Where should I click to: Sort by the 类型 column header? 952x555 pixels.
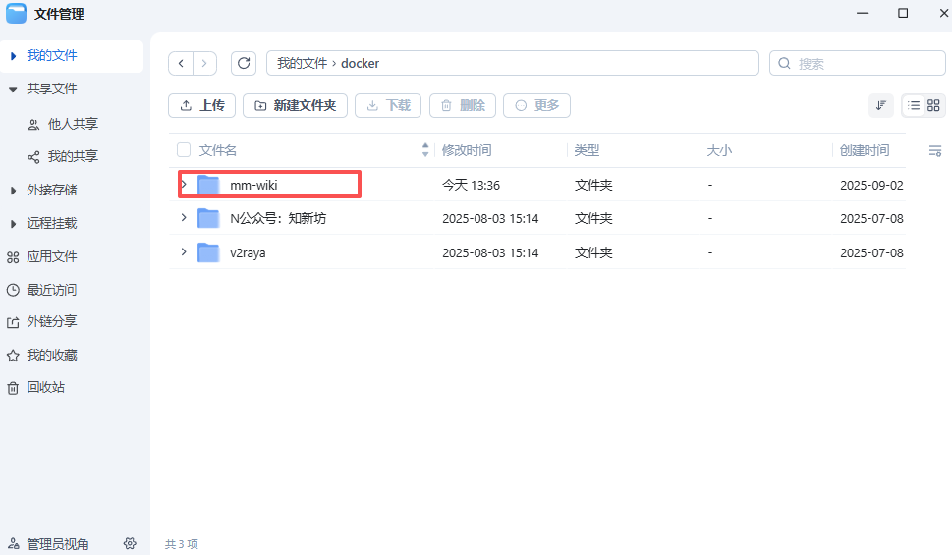pos(587,150)
